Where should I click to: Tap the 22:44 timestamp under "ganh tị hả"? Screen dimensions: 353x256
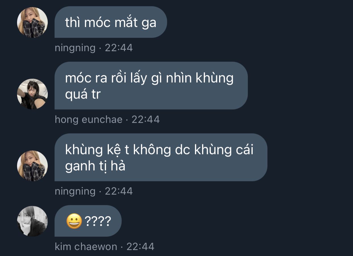[x=119, y=191]
